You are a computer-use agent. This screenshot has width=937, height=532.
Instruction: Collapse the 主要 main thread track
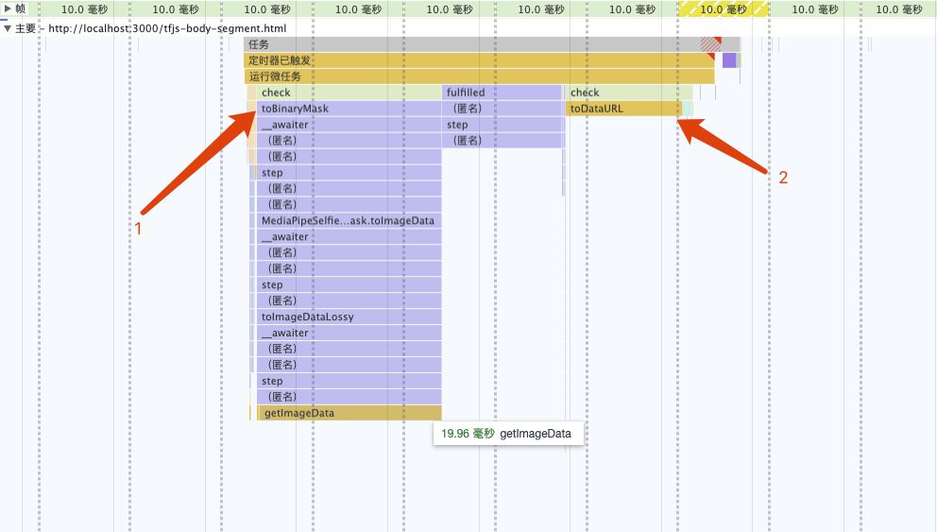tap(8, 28)
